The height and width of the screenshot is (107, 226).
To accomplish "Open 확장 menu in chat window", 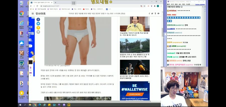I will (184, 5).
